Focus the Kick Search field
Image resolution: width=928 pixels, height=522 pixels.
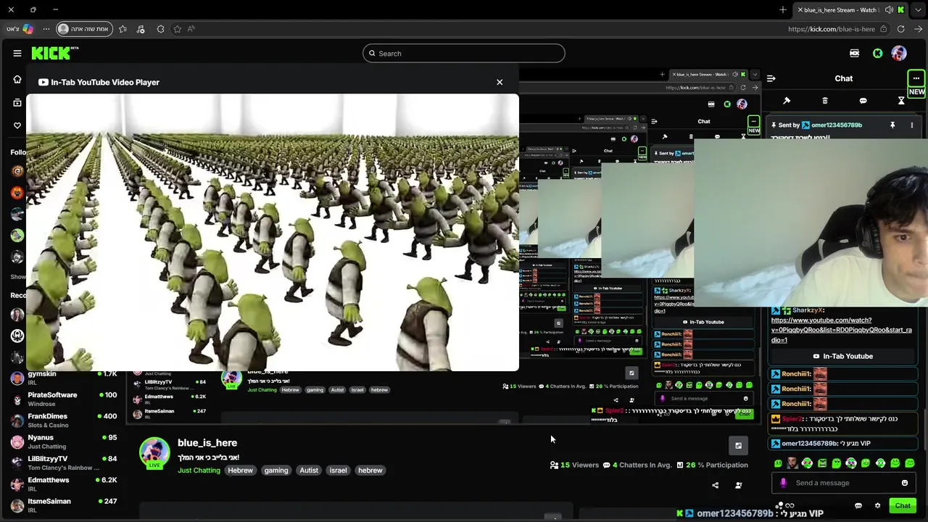pos(464,53)
